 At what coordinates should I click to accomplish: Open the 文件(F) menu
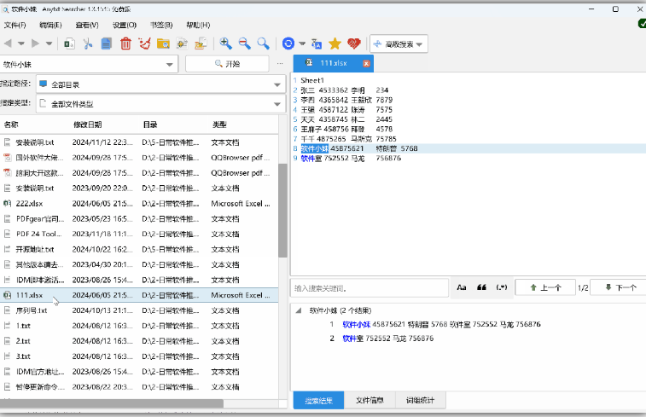(15, 25)
